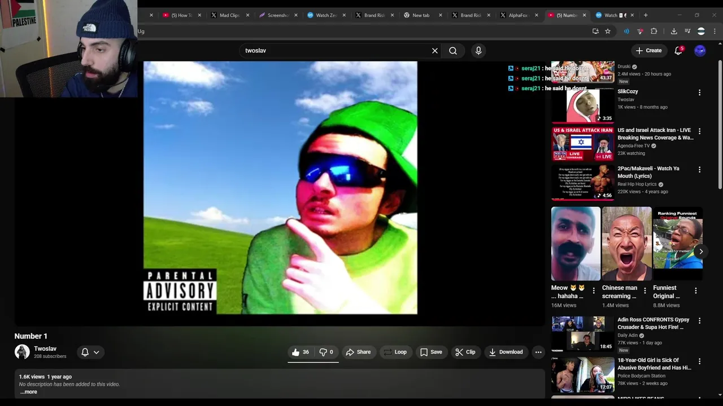
Task: Open the SlikCozy video thumbnail
Action: [583, 105]
